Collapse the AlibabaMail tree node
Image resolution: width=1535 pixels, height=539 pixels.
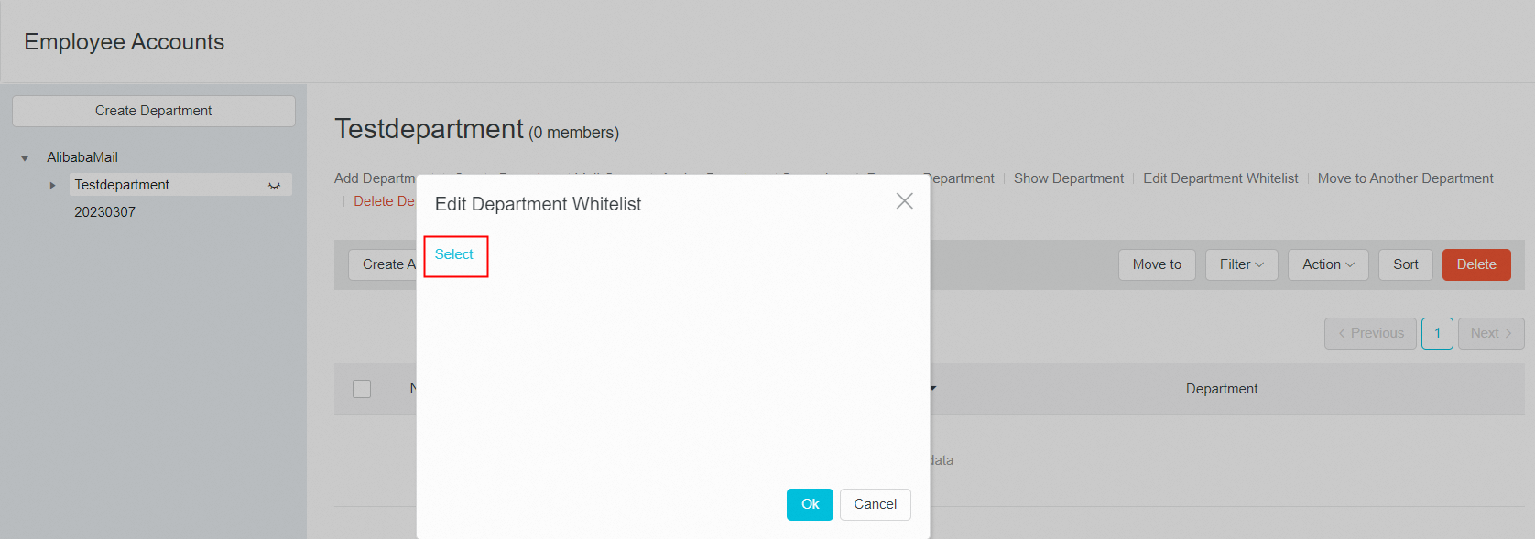[x=25, y=158]
